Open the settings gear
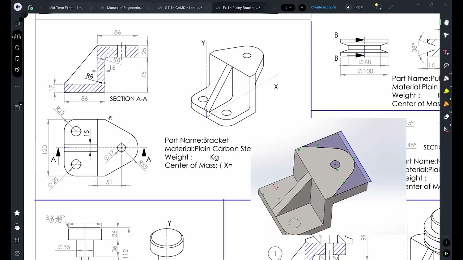463x260 pixels. (17, 253)
